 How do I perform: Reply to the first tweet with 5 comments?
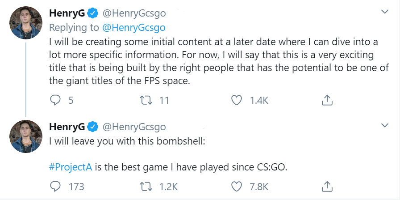click(x=55, y=100)
